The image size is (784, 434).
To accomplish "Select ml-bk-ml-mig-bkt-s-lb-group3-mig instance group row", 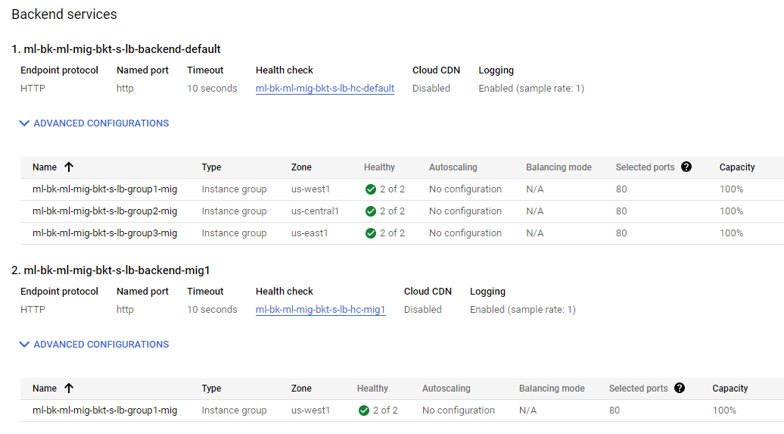I will (104, 233).
